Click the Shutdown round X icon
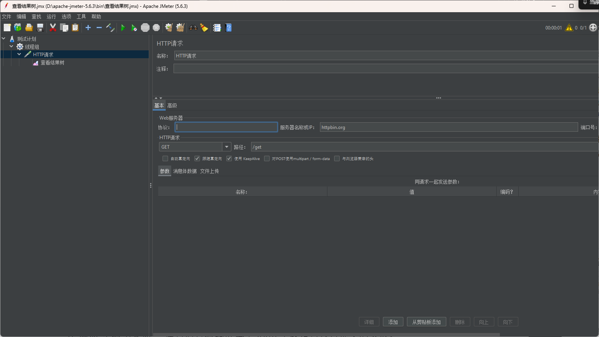Screen dimensions: 599x337 [x=156, y=28]
